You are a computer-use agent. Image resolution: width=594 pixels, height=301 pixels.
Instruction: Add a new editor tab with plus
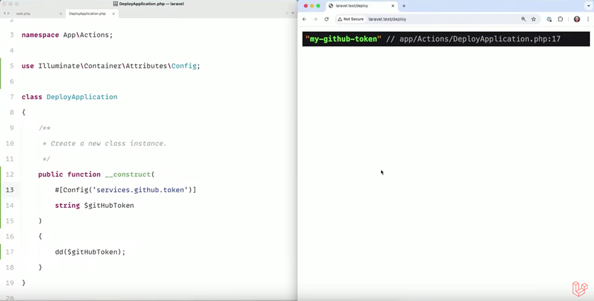[287, 14]
